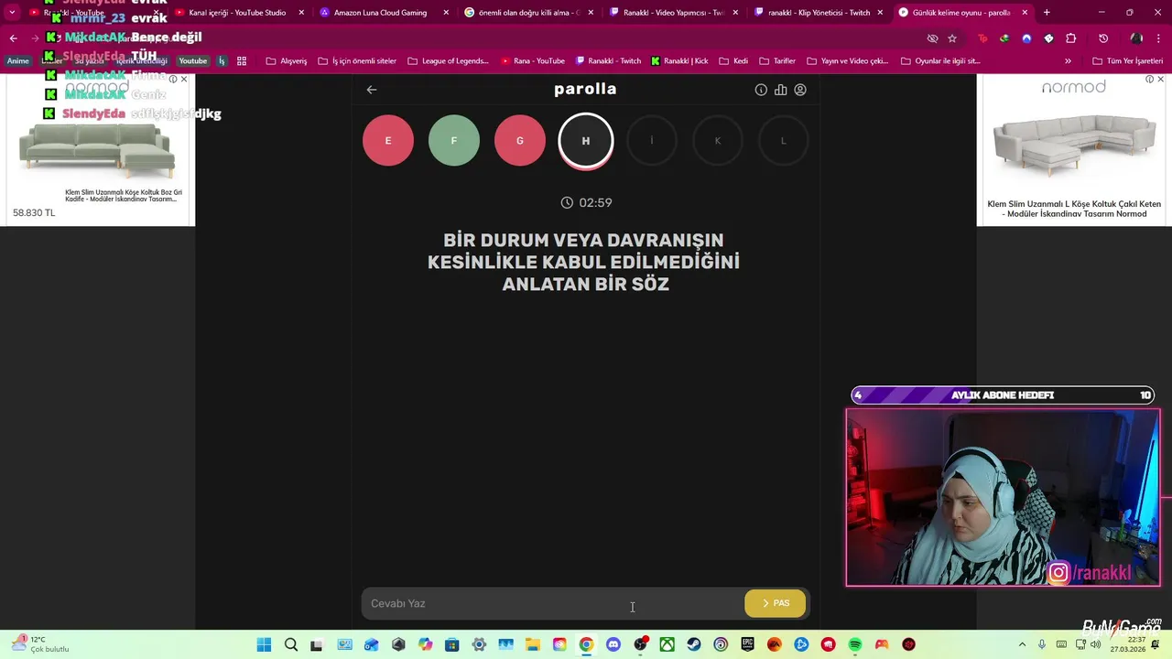The width and height of the screenshot is (1172, 659).
Task: Open Windows taskbar search
Action: pos(291,644)
